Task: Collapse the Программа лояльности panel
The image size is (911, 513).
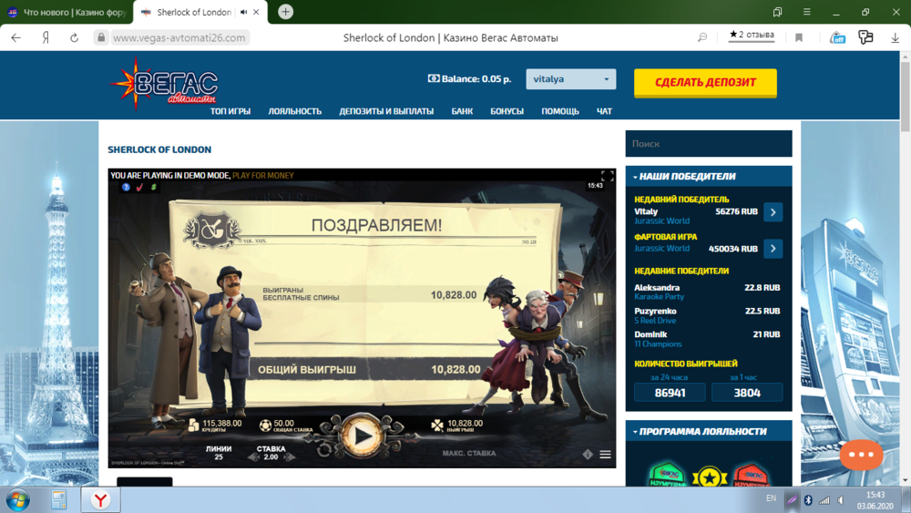Action: click(x=708, y=431)
